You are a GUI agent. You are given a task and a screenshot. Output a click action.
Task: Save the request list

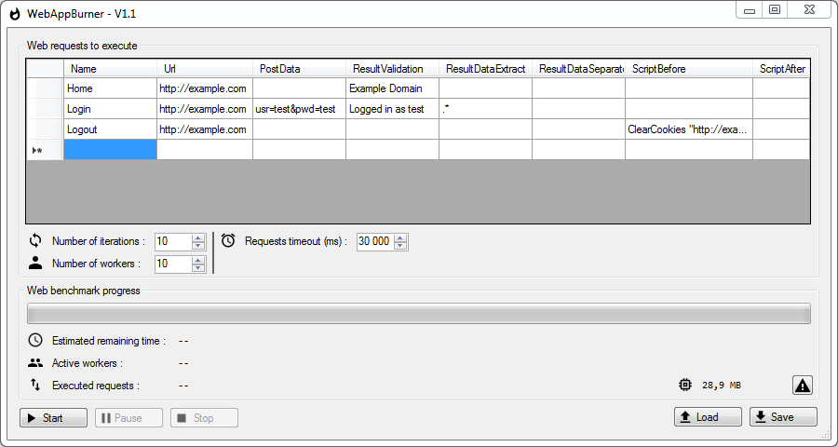[x=783, y=417]
